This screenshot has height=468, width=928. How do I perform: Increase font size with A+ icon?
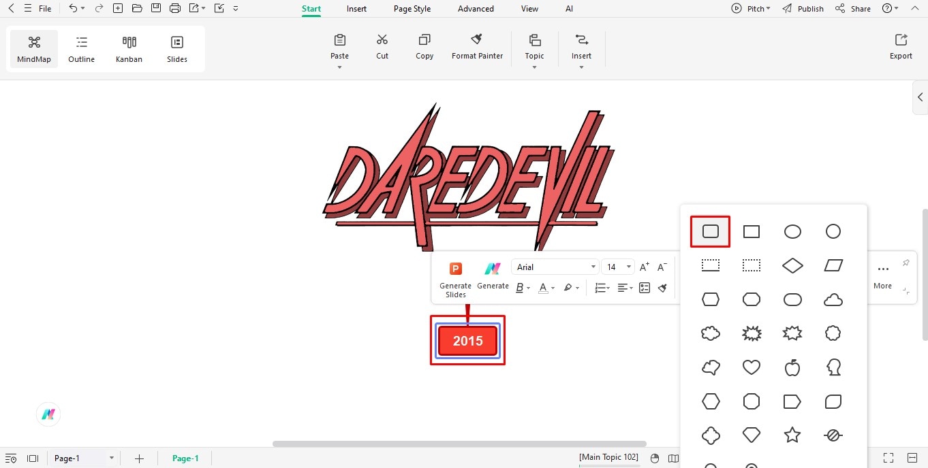pos(645,267)
